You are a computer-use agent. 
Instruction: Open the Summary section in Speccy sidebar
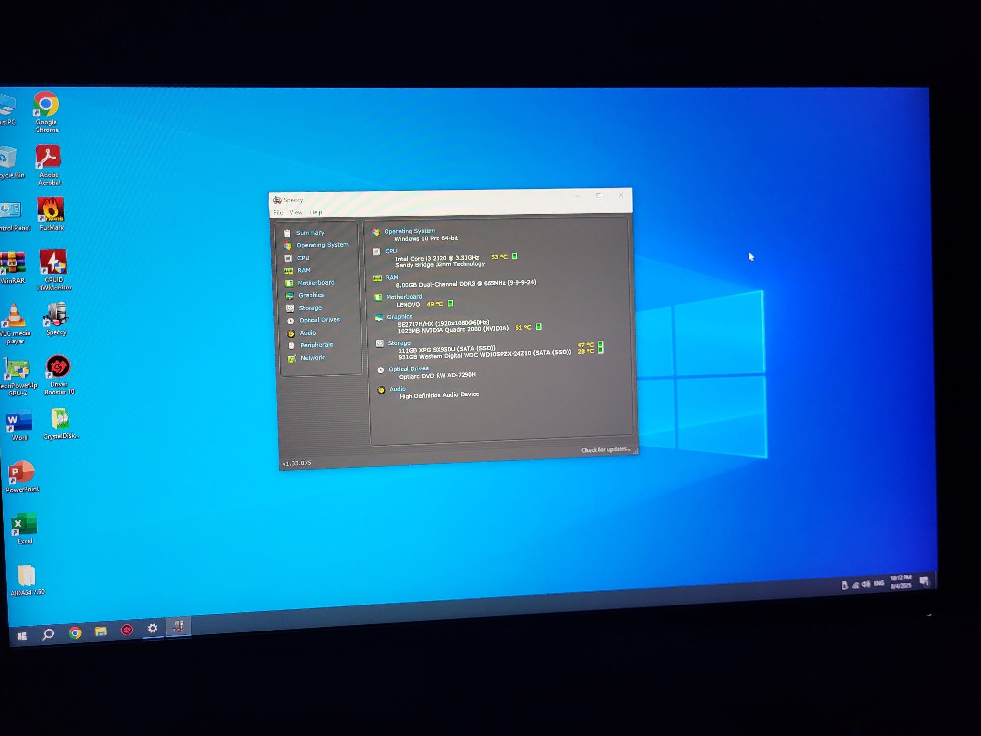[310, 233]
